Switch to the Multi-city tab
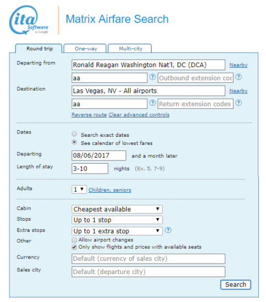 coord(130,48)
